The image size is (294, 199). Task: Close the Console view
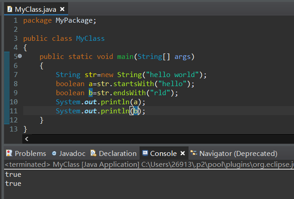point(183,153)
